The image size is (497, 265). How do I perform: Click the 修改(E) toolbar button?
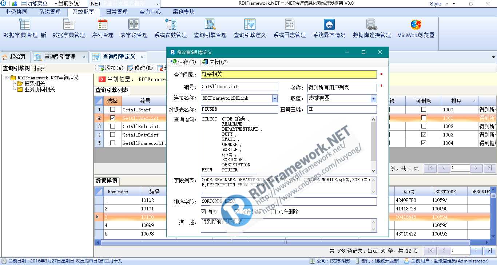click(140, 68)
